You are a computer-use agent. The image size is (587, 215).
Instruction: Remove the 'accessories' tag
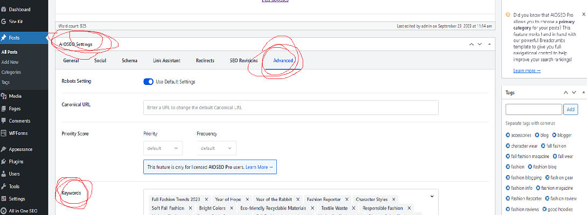pos(508,135)
